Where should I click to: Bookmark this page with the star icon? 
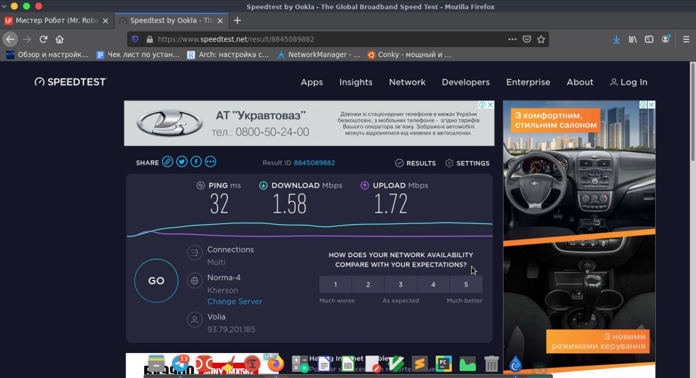tap(541, 39)
